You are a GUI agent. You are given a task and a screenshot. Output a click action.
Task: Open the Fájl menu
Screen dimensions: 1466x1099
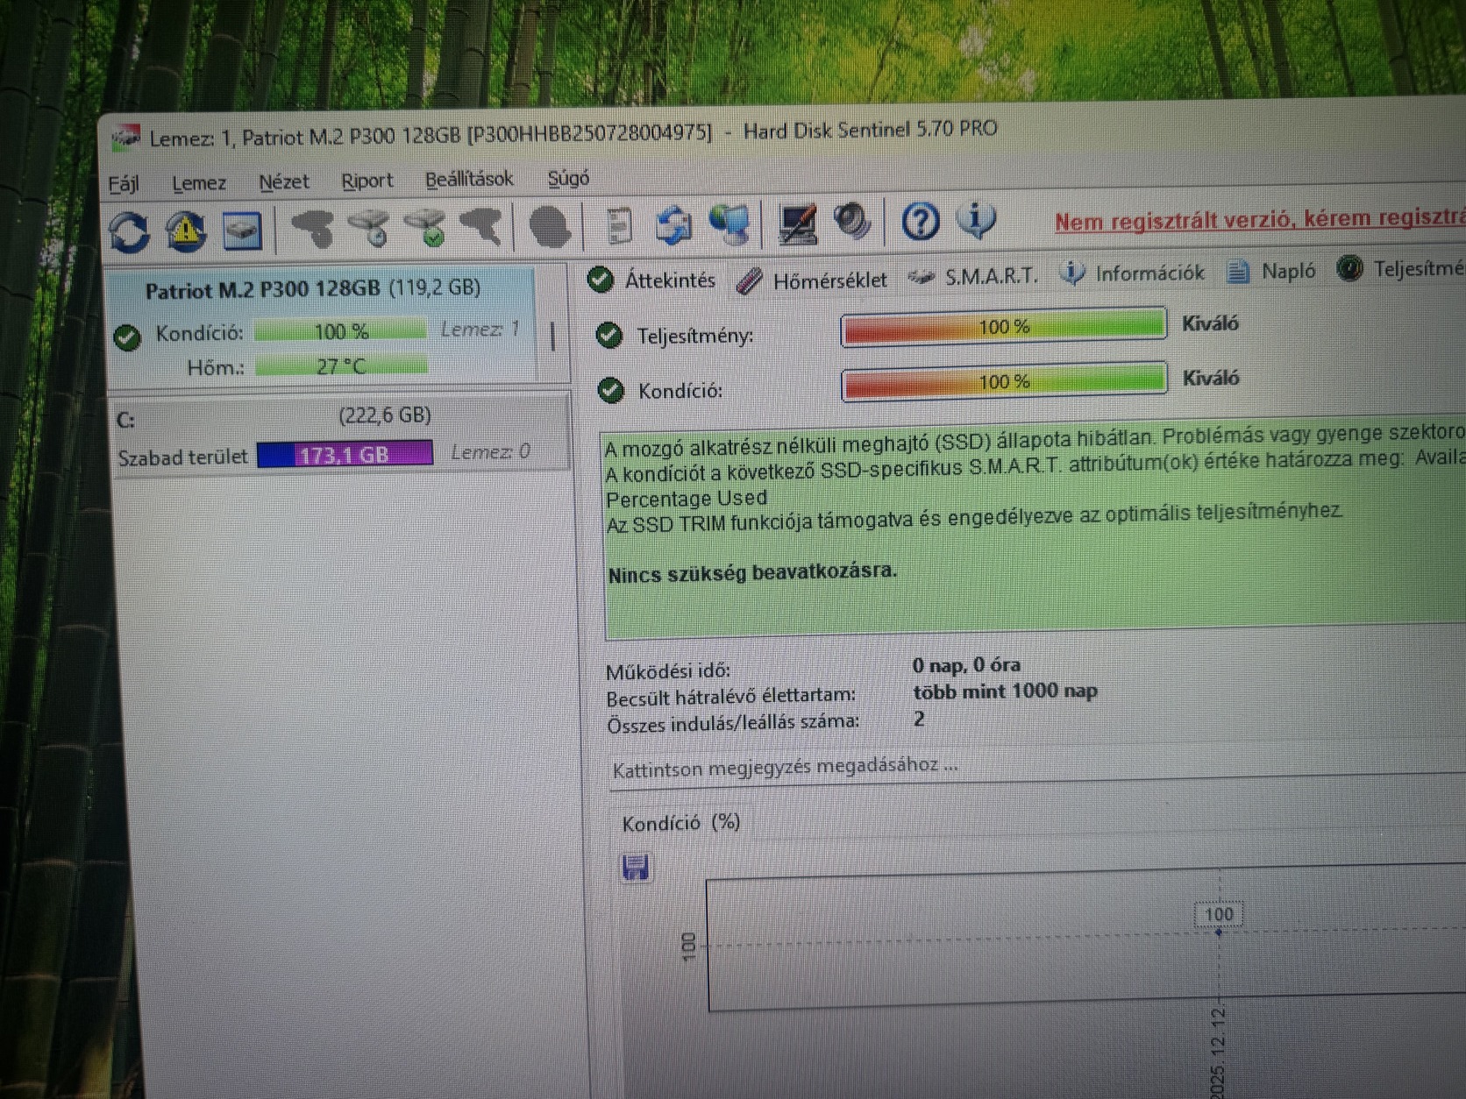click(124, 184)
